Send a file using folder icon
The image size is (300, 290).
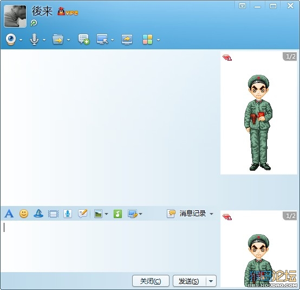tap(58, 39)
